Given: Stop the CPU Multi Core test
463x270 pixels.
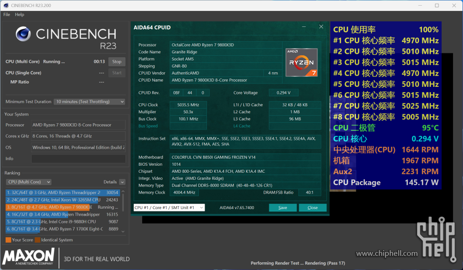Looking at the screenshot, I should pos(117,62).
